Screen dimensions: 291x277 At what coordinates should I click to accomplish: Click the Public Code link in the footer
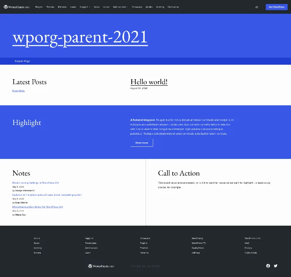[251, 253]
